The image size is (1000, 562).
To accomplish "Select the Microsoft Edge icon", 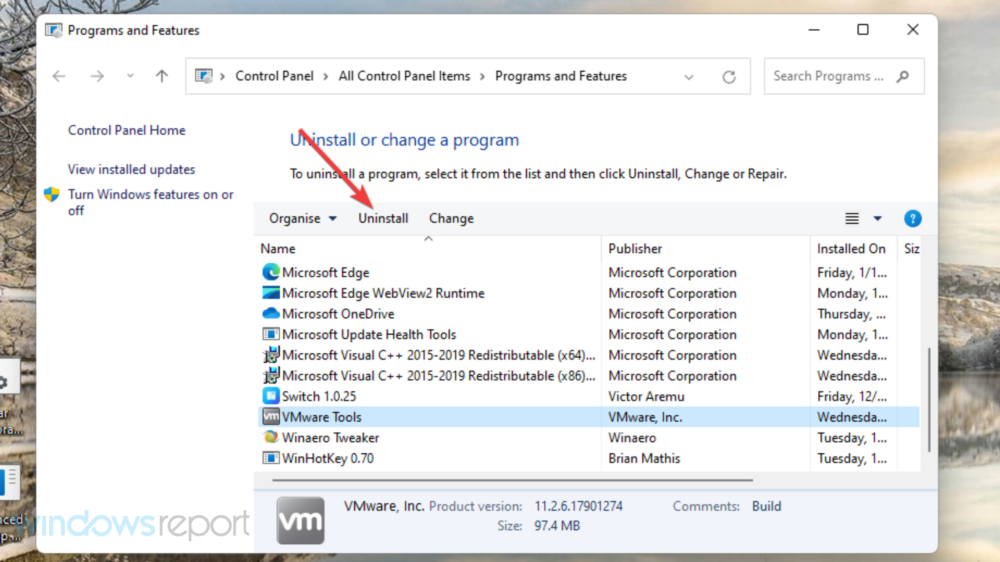I will pyautogui.click(x=271, y=272).
